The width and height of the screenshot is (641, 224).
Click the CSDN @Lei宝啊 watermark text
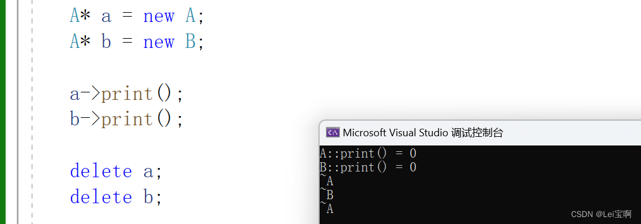pos(601,214)
